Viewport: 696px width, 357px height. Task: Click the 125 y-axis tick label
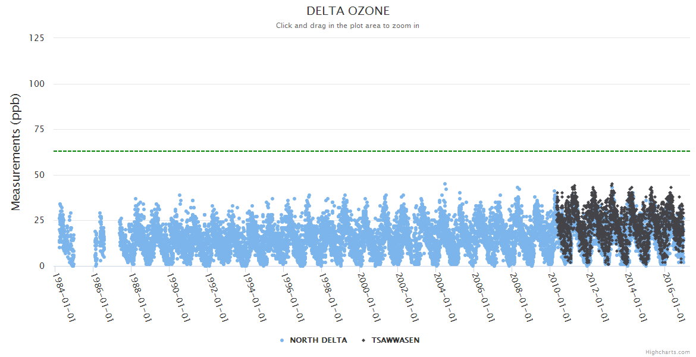(x=36, y=38)
